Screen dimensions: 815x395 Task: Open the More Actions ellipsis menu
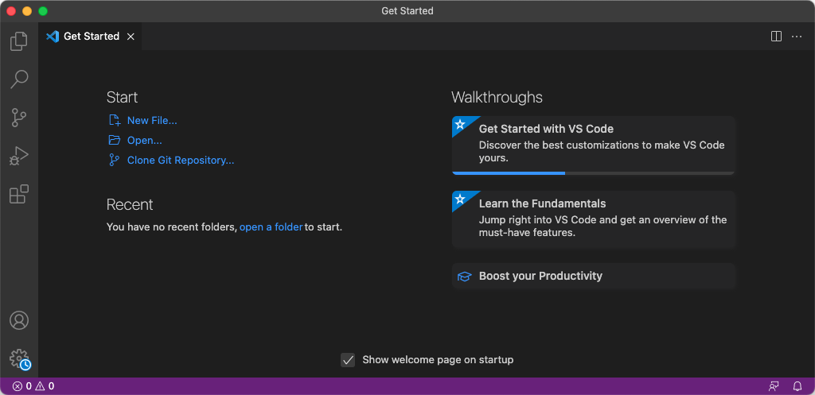796,37
